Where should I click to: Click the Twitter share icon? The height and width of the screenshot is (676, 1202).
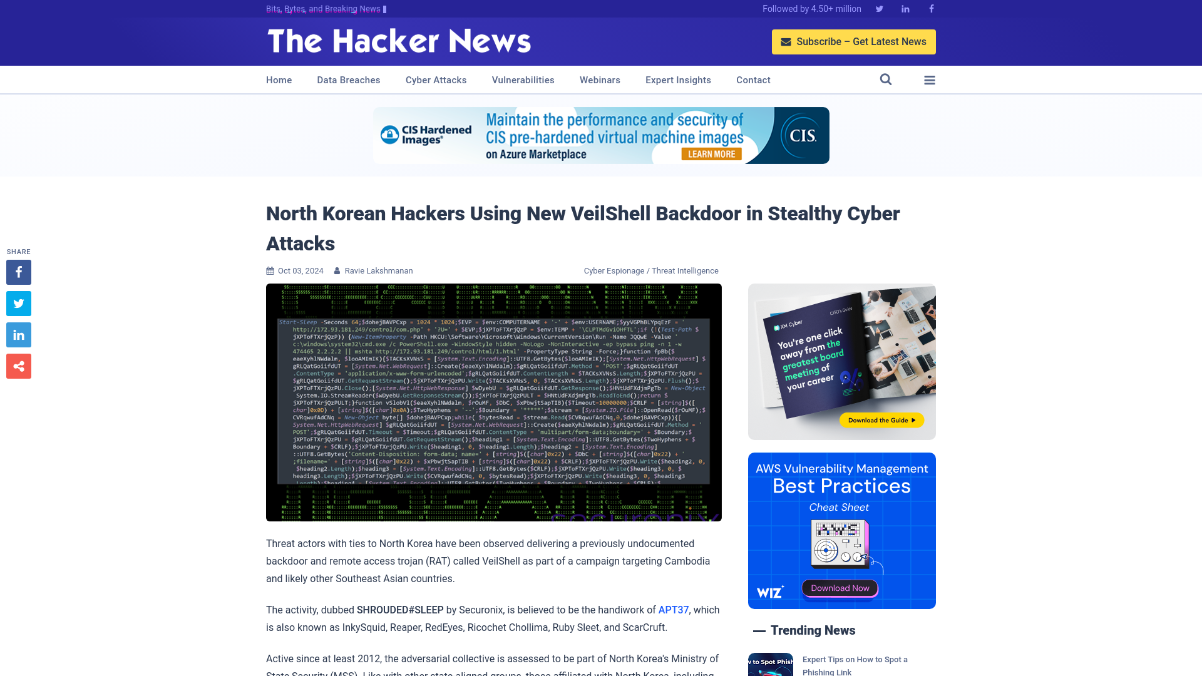point(18,303)
